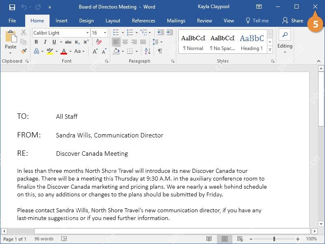The image size is (325, 244).
Task: Save the document with the floppy disk icon
Action: [12, 7]
